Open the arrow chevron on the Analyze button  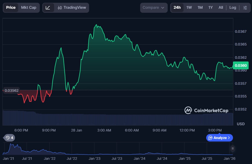[x=229, y=138]
